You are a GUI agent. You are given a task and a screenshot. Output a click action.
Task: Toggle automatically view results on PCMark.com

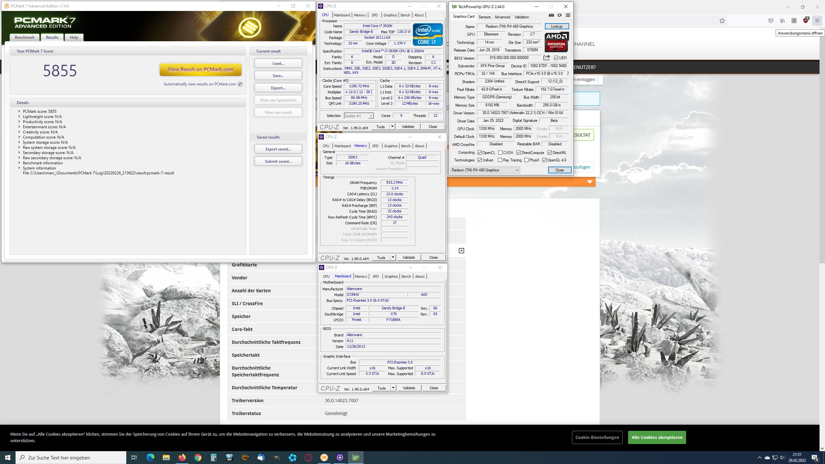coord(240,84)
